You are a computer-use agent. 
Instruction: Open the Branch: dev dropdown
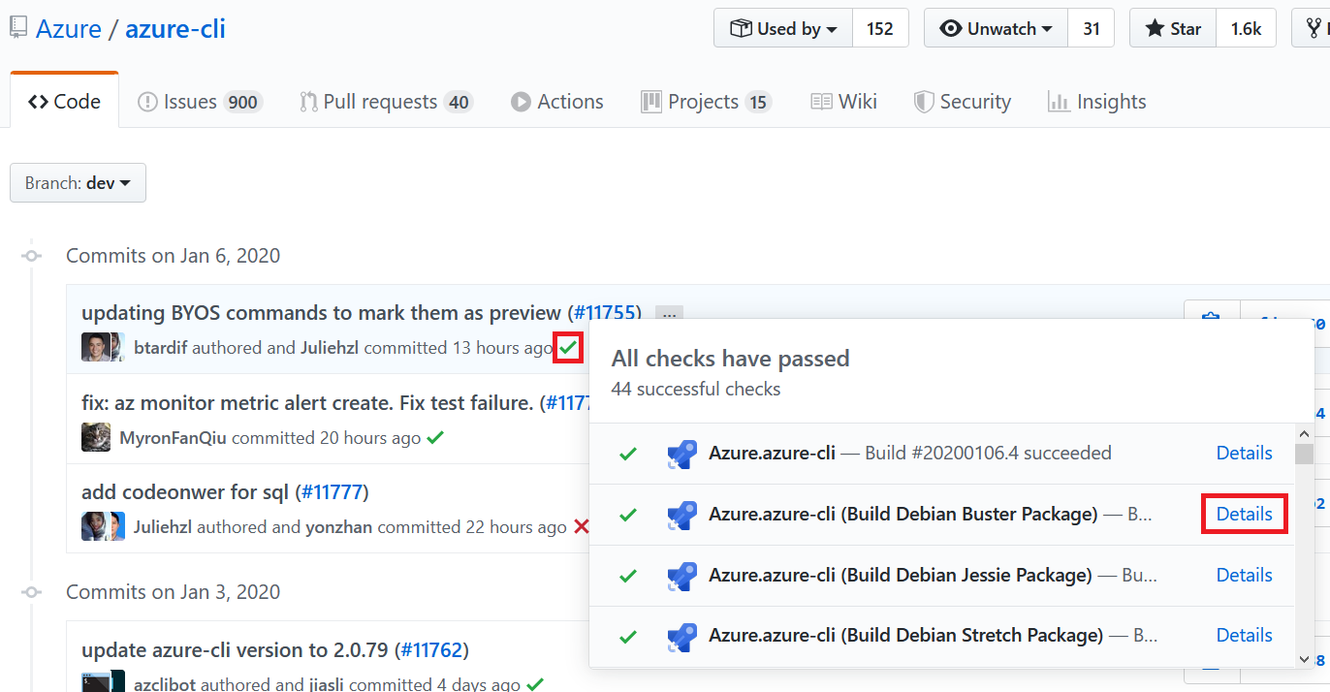coord(78,183)
